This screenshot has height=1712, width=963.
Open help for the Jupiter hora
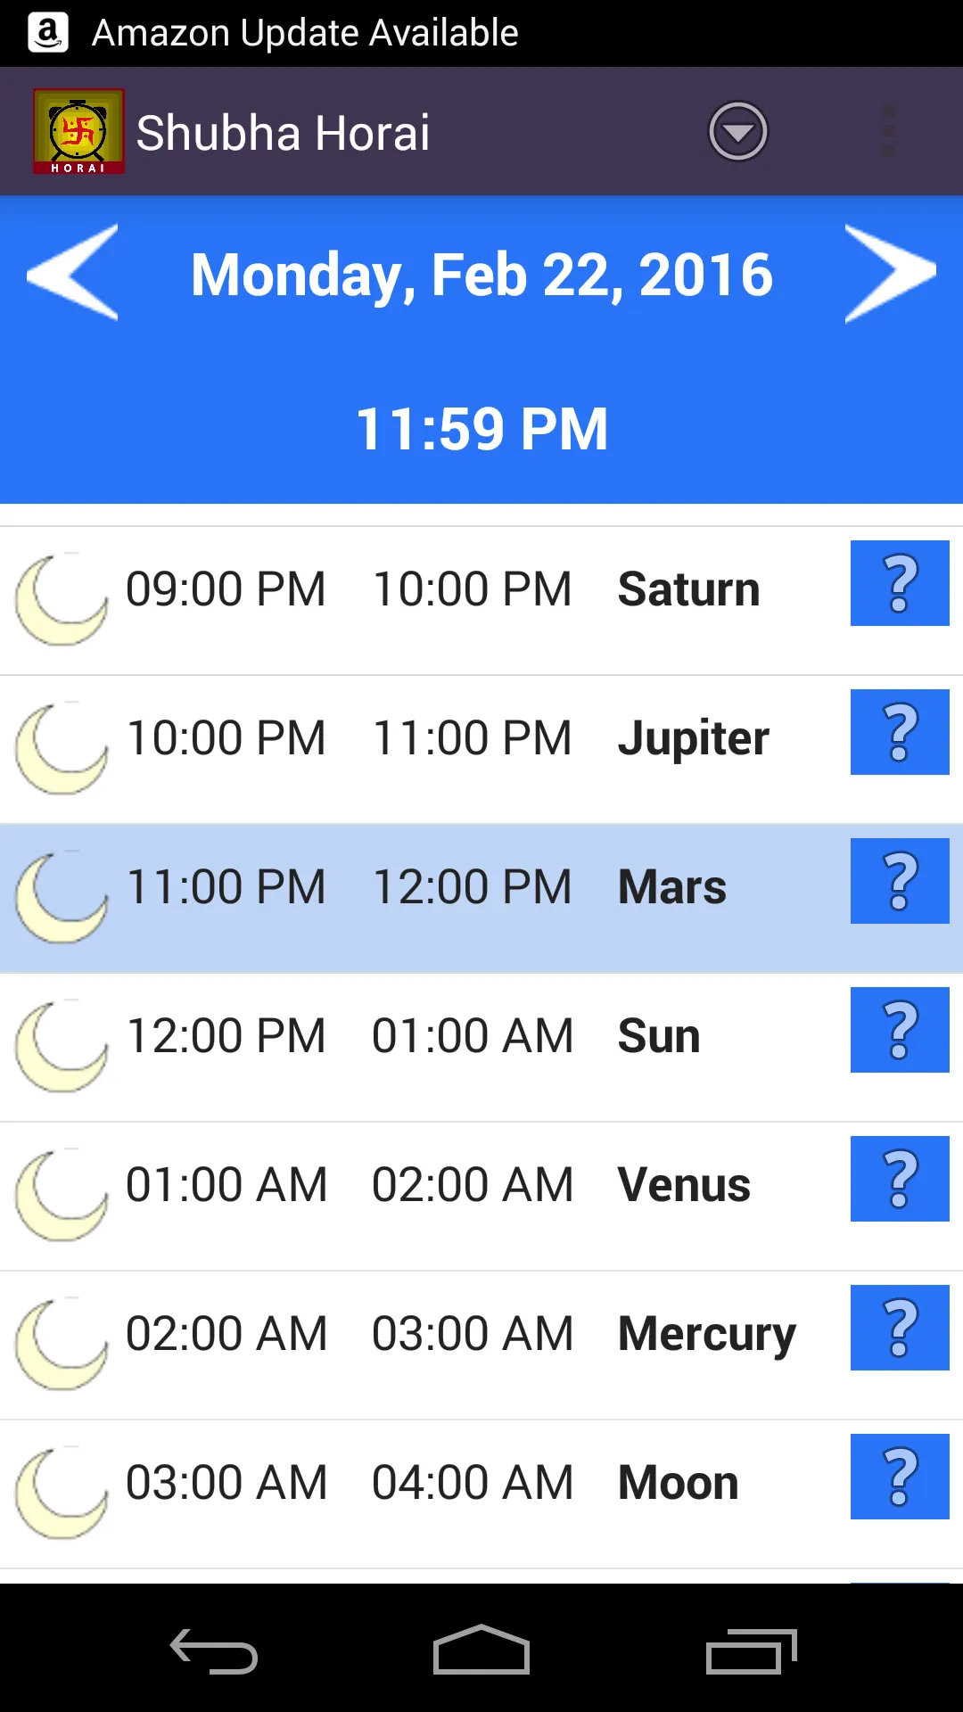(x=899, y=732)
